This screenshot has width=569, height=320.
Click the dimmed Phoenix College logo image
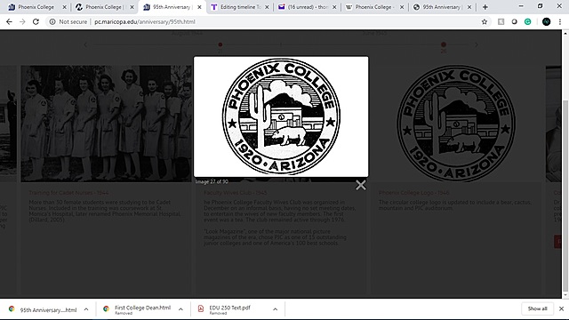(x=456, y=124)
